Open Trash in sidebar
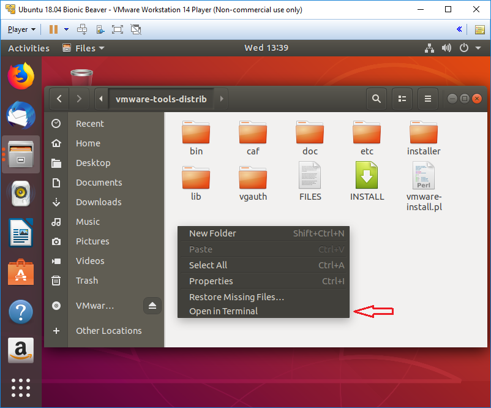491x408 pixels. click(104, 281)
